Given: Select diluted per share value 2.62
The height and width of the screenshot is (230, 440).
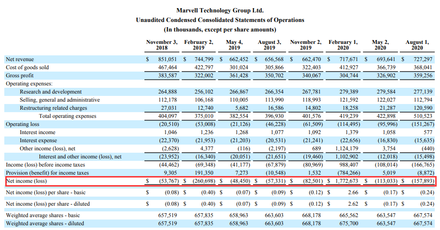Looking at the screenshot, I should [x=353, y=204].
